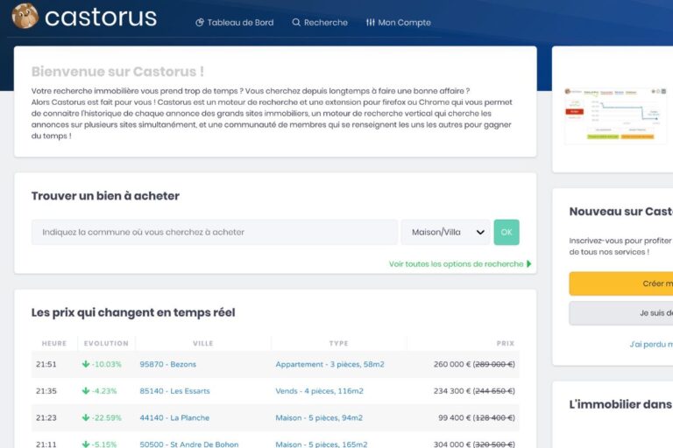673x448 pixels.
Task: Open the 85140 - Les Essarts link
Action: click(x=174, y=390)
